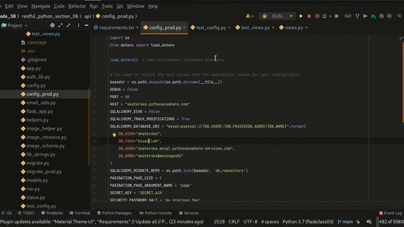Open the TODO tool window
The height and width of the screenshot is (227, 404).
coord(26,213)
